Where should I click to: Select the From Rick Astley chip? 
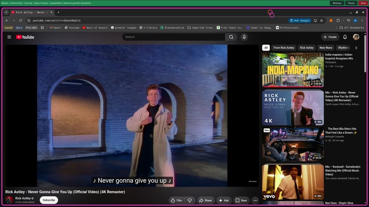click(283, 48)
